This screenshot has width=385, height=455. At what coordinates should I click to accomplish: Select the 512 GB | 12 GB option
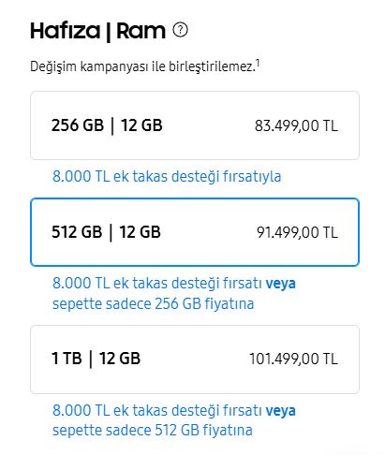coord(195,232)
